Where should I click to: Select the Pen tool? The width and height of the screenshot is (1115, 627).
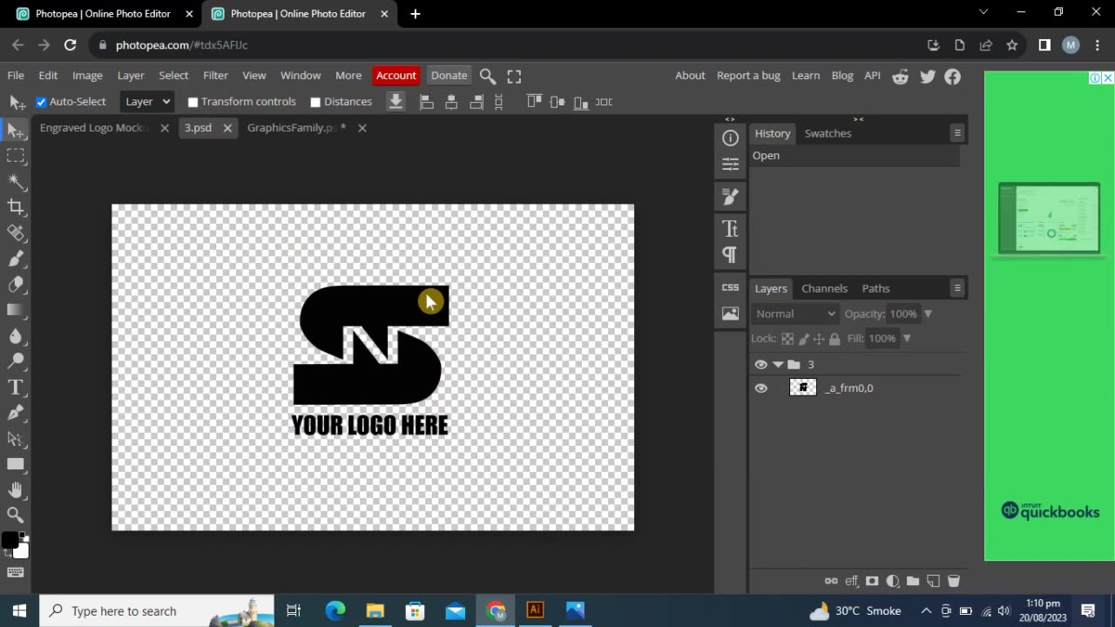point(16,412)
